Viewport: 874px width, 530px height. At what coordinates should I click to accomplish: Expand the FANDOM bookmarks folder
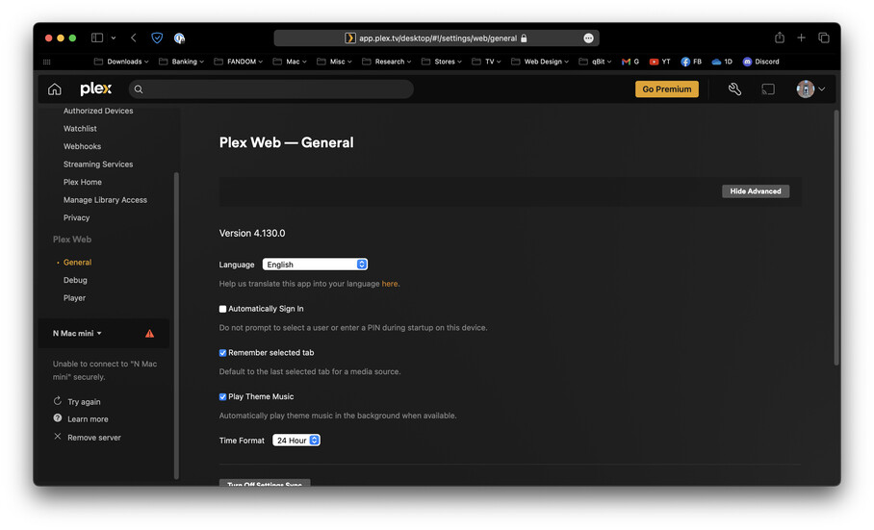coord(238,62)
